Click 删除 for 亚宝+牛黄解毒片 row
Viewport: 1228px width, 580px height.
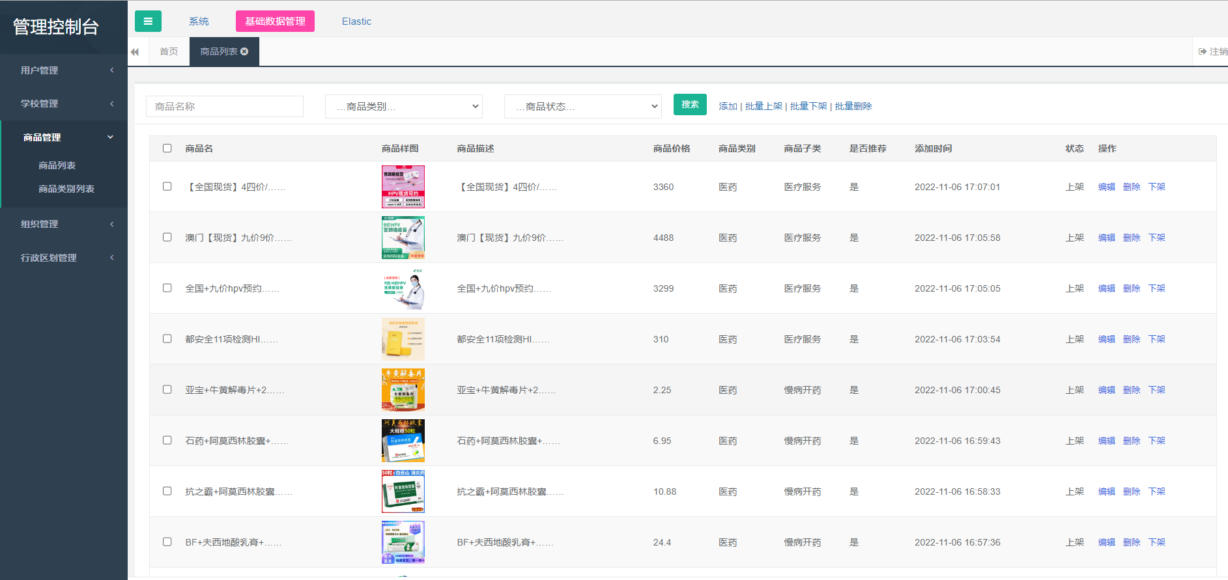coord(1132,390)
